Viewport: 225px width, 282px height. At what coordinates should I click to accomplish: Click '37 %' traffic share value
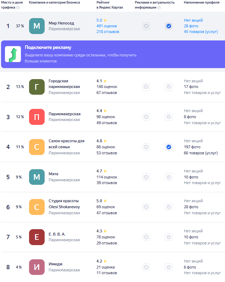pyautogui.click(x=20, y=26)
